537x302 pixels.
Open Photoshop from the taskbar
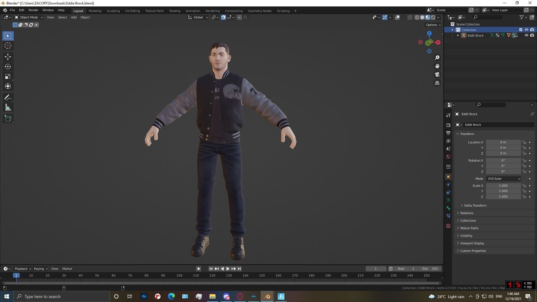[144, 296]
